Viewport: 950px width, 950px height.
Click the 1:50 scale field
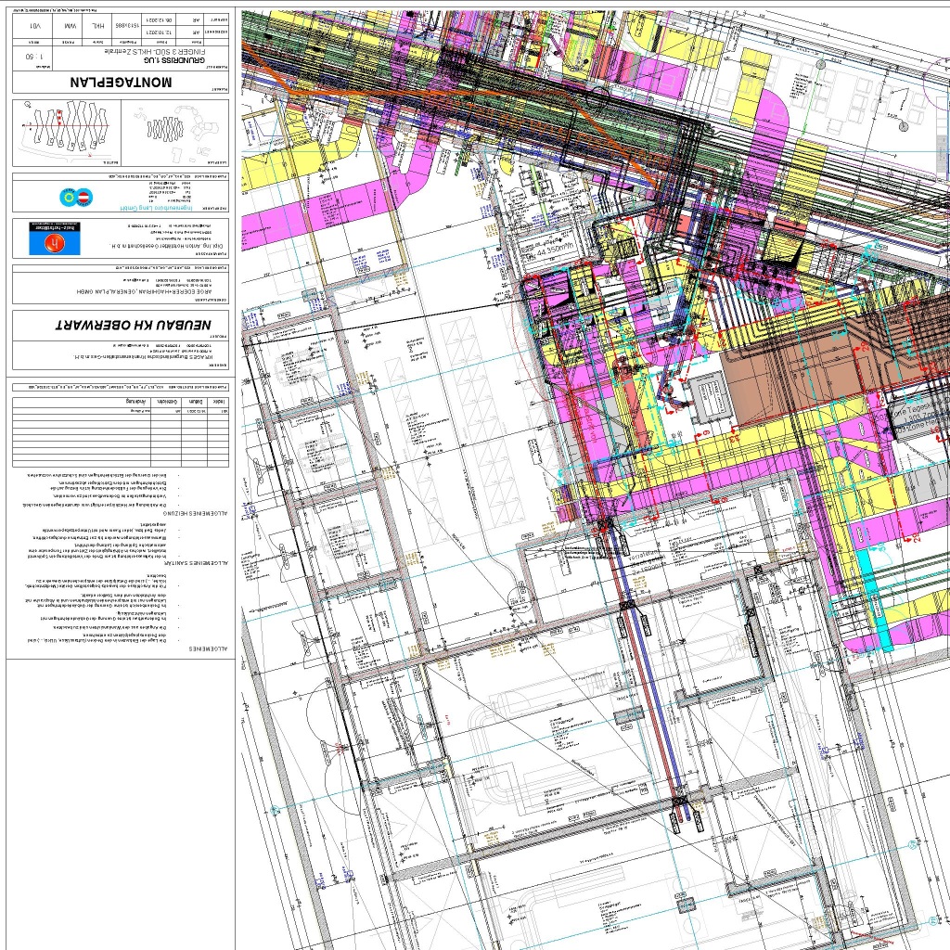(36, 57)
